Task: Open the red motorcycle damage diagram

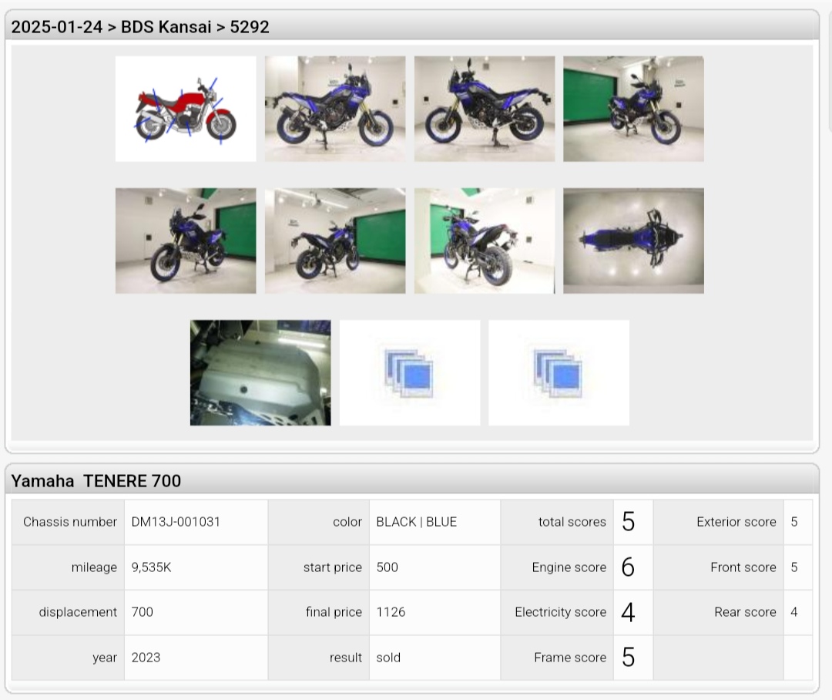Action: point(185,109)
